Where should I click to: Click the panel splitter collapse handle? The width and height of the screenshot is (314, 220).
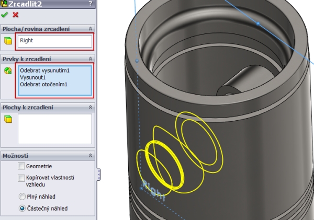pyautogui.click(x=98, y=174)
